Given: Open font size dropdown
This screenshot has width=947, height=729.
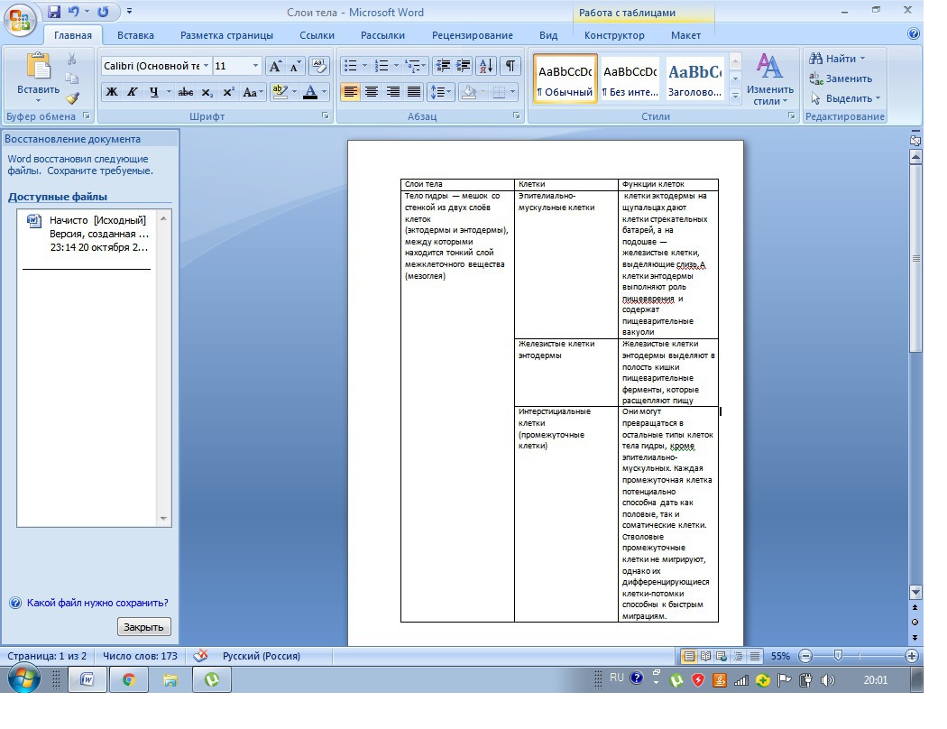Looking at the screenshot, I should (x=255, y=66).
